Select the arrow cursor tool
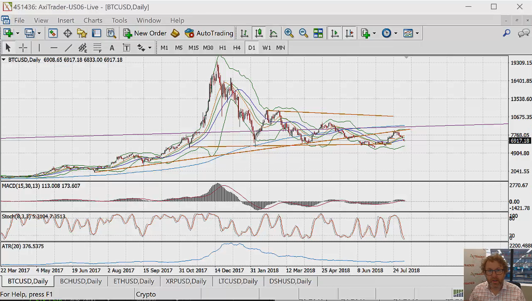Viewport: 532px width, 301px height. [8, 48]
